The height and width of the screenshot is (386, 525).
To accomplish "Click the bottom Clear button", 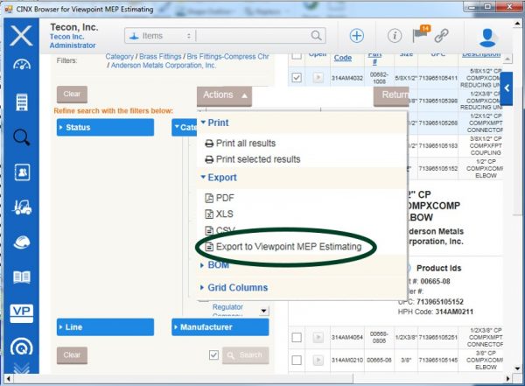I will pos(72,355).
